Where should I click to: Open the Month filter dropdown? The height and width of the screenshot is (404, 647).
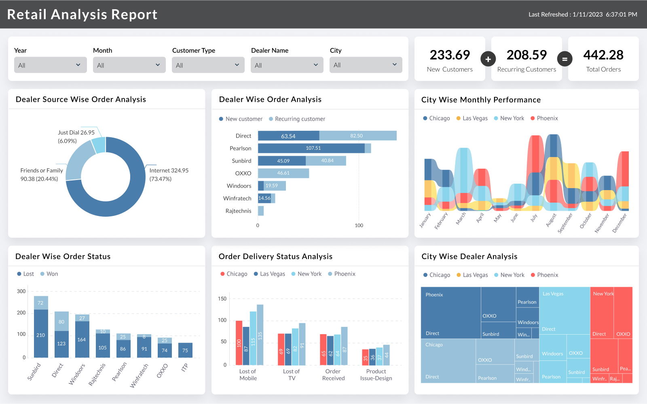tap(129, 65)
